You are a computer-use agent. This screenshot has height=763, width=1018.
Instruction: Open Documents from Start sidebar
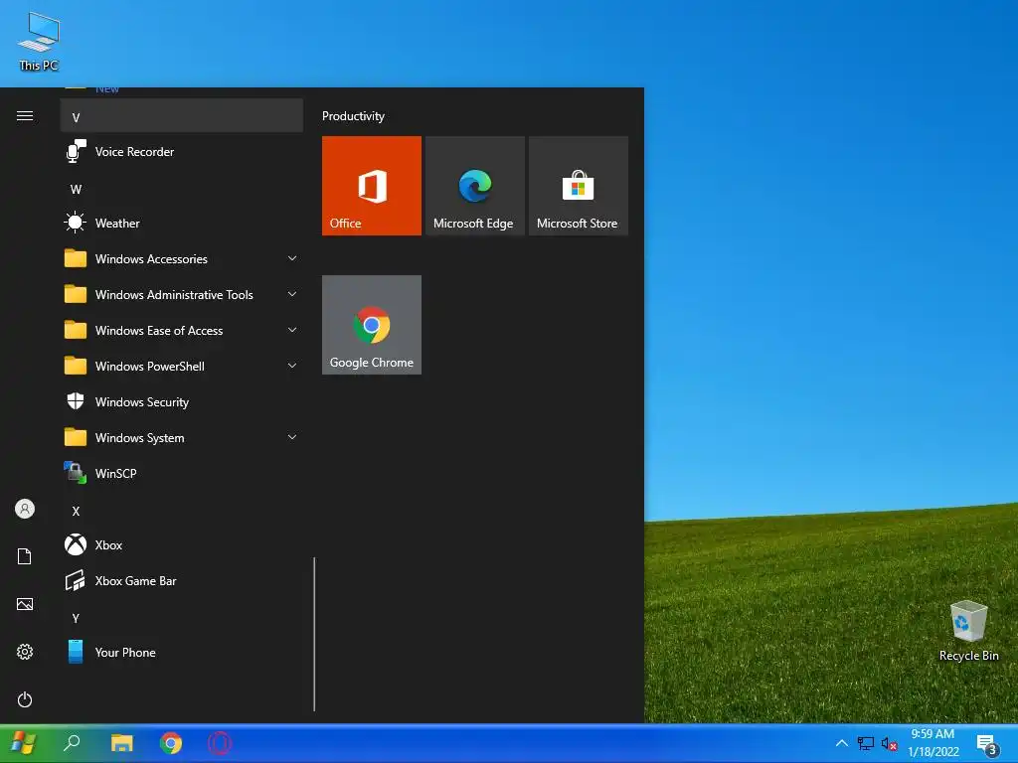25,556
